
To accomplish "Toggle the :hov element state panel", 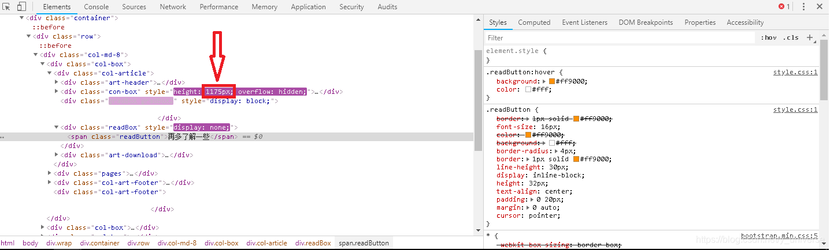I will click(769, 37).
